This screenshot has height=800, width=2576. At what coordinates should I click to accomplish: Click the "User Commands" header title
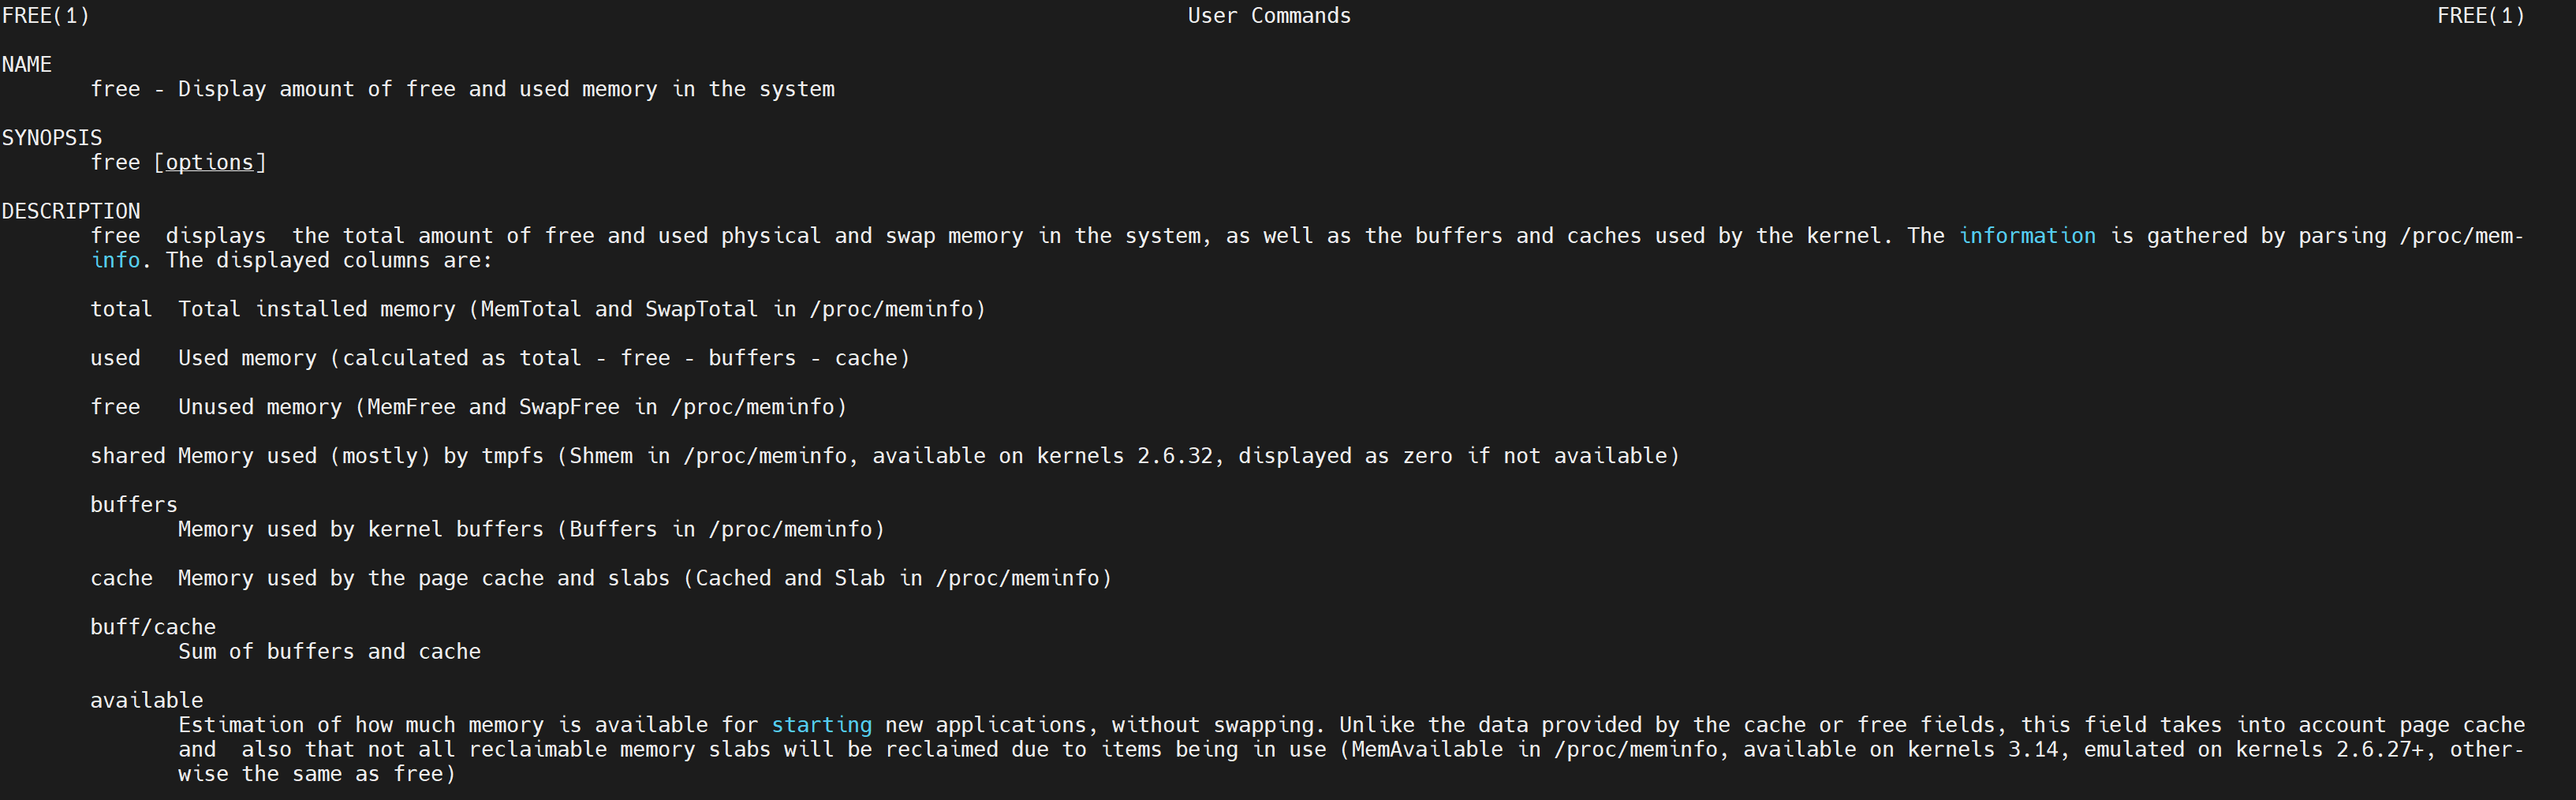[x=1269, y=16]
